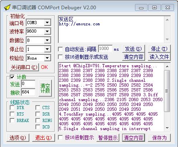Click the 接收 count field showing 684

(28, 92)
